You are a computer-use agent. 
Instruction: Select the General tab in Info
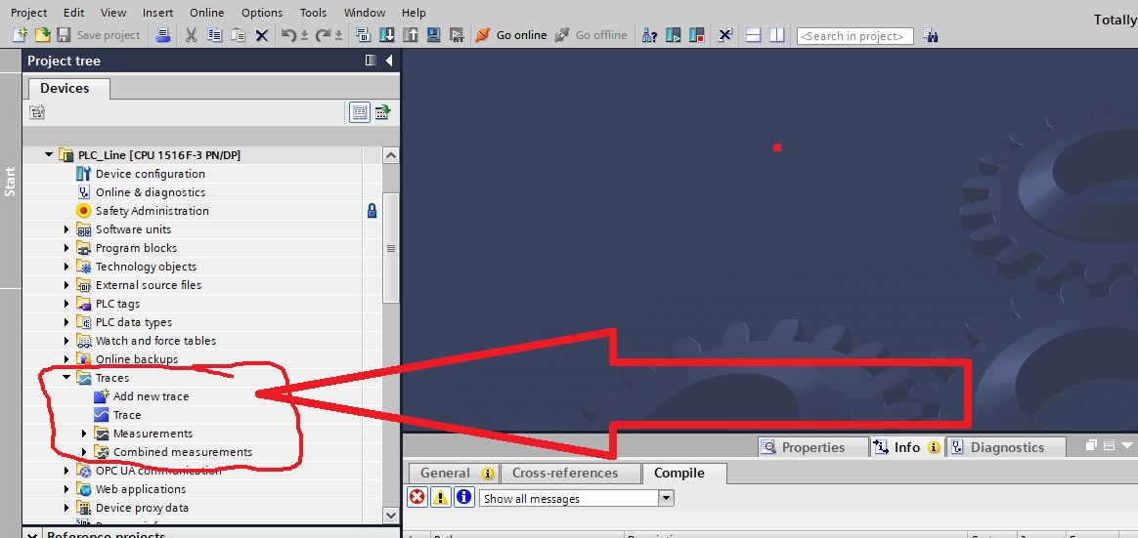454,474
